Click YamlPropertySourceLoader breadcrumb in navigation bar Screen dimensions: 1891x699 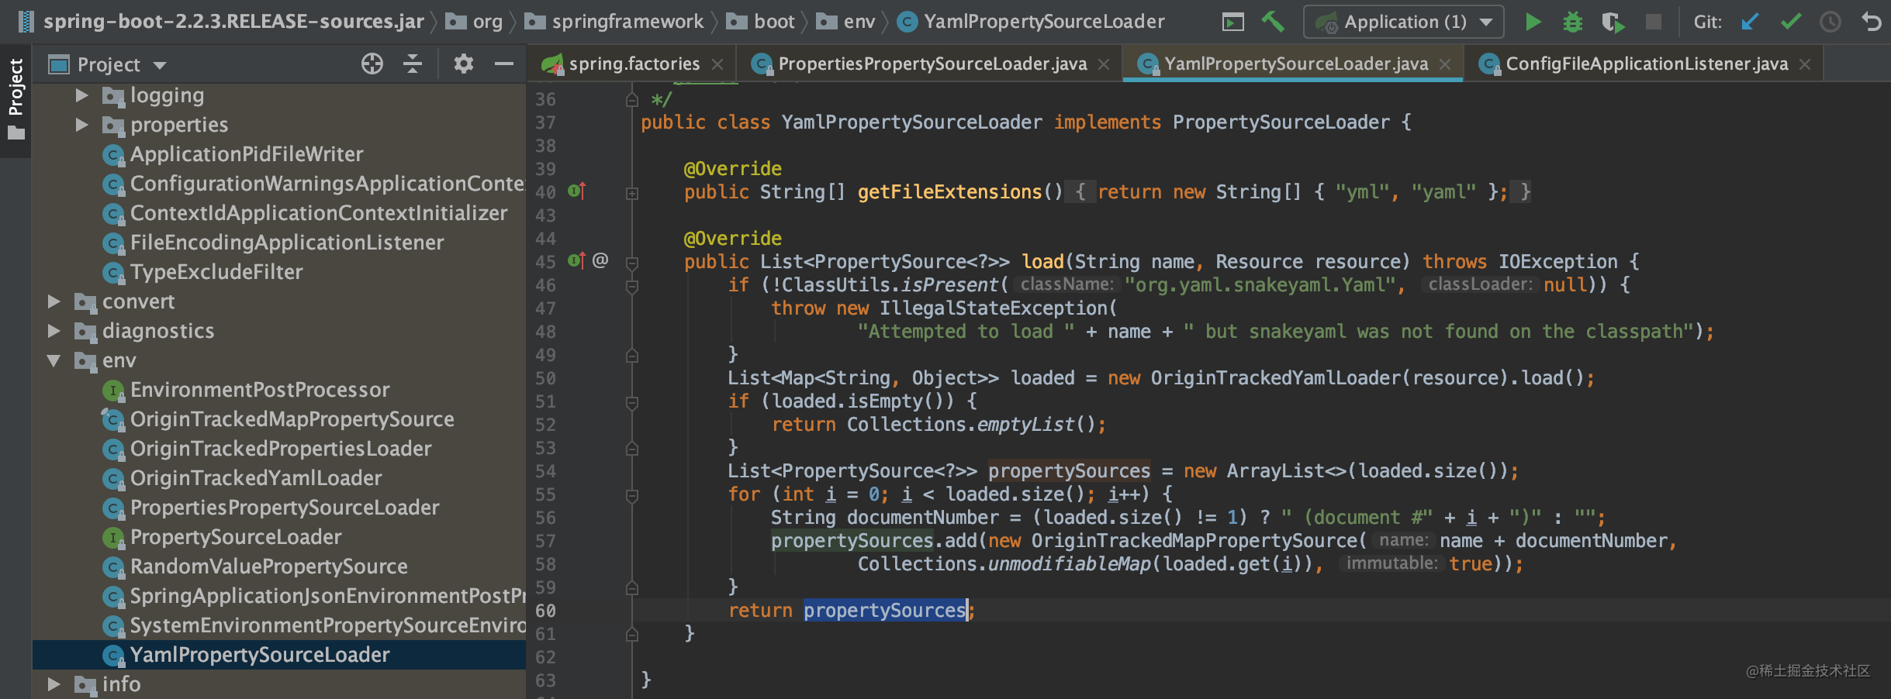(1031, 22)
